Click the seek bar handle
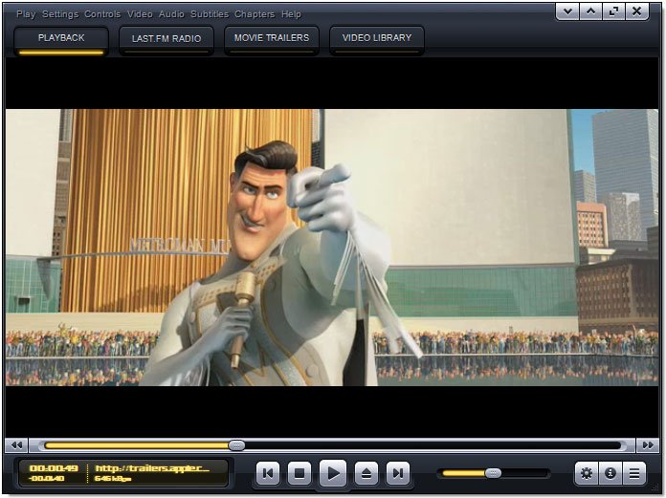Viewport: 666px width, 498px height. point(236,445)
